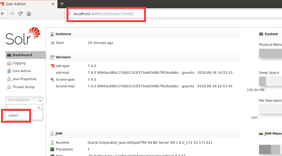Click the Physical Memory usage bar
282x156 pixels.
click(x=271, y=53)
